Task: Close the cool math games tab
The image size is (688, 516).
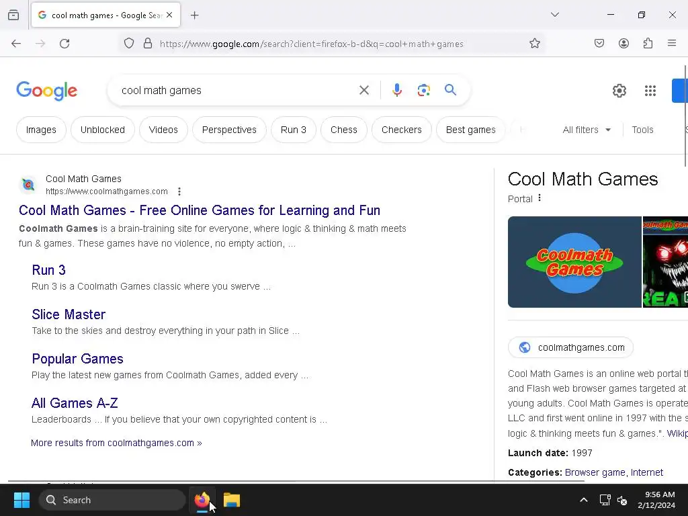Action: click(x=169, y=15)
